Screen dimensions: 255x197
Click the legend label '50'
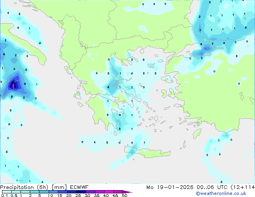[x=124, y=195]
